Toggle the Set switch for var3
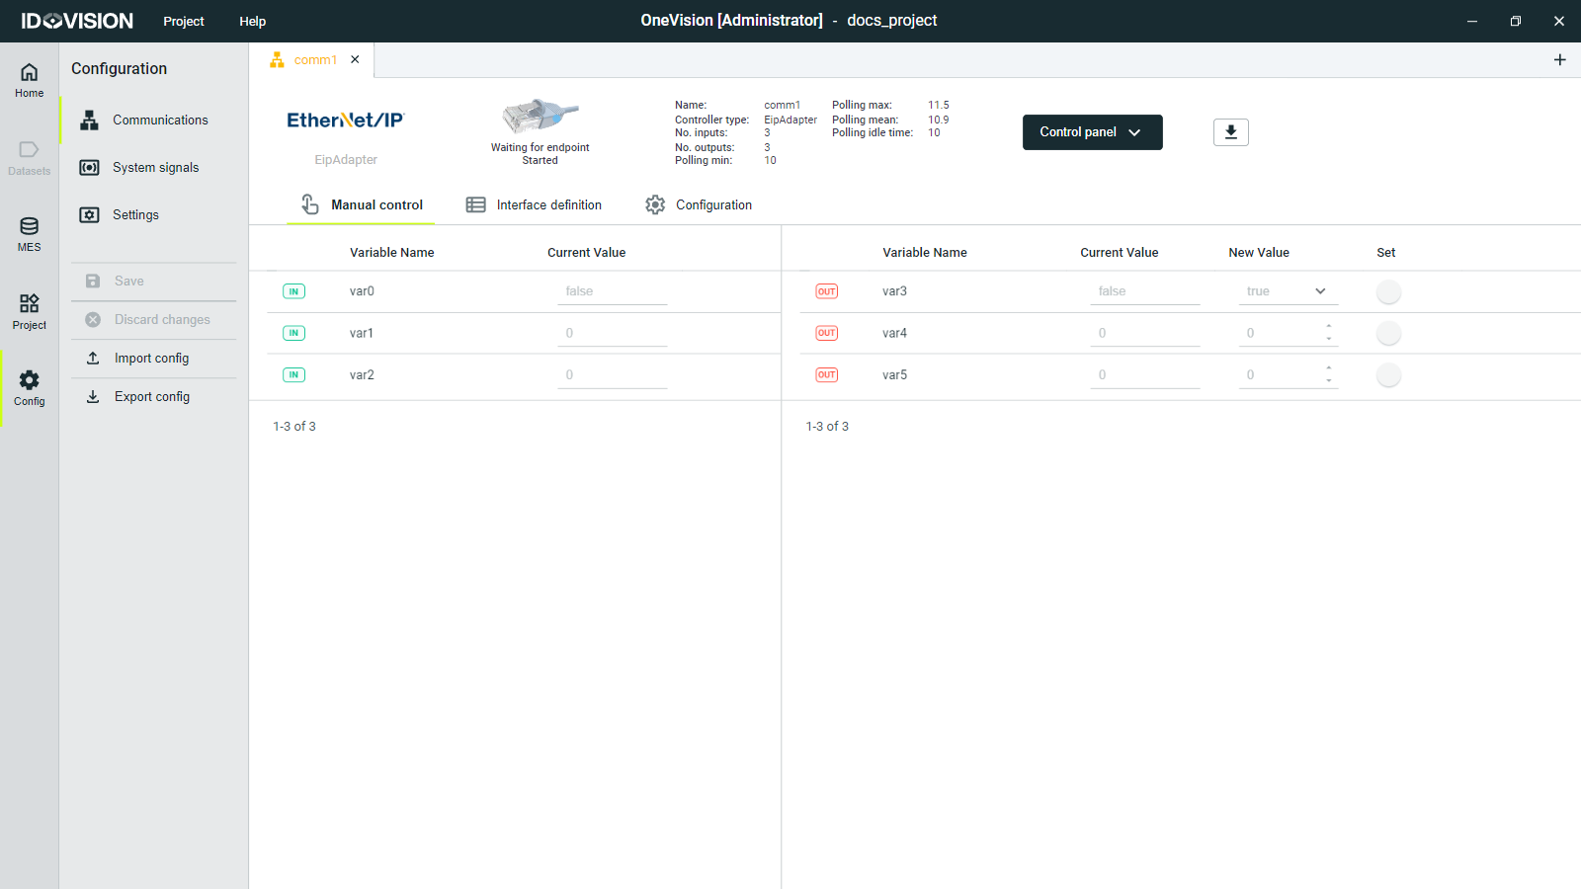Screen dimensions: 1581x889 (1388, 292)
